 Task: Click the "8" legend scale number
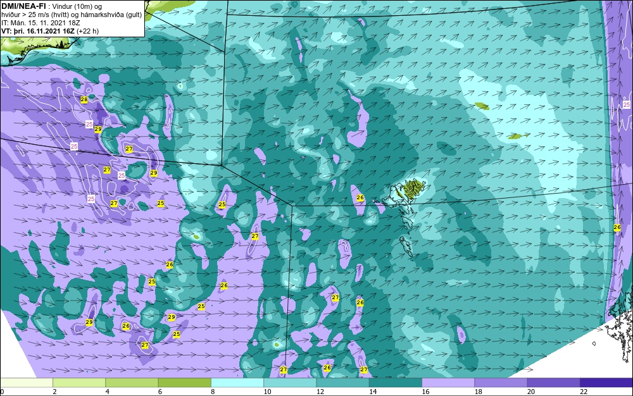(x=213, y=392)
